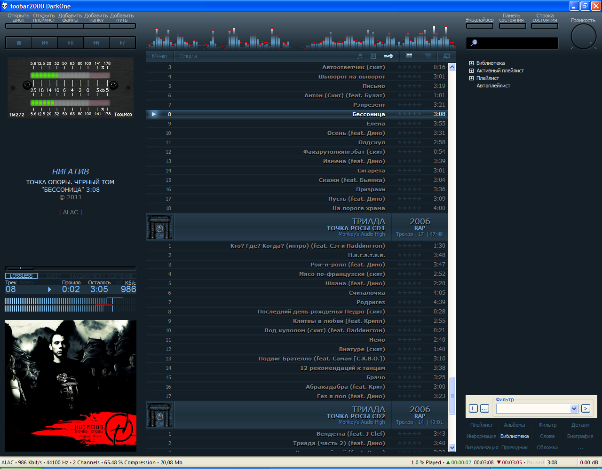Skip to the previous track
602x469 pixels.
[45, 43]
